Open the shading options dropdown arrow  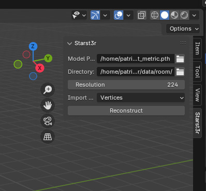pyautogui.click(x=194, y=16)
